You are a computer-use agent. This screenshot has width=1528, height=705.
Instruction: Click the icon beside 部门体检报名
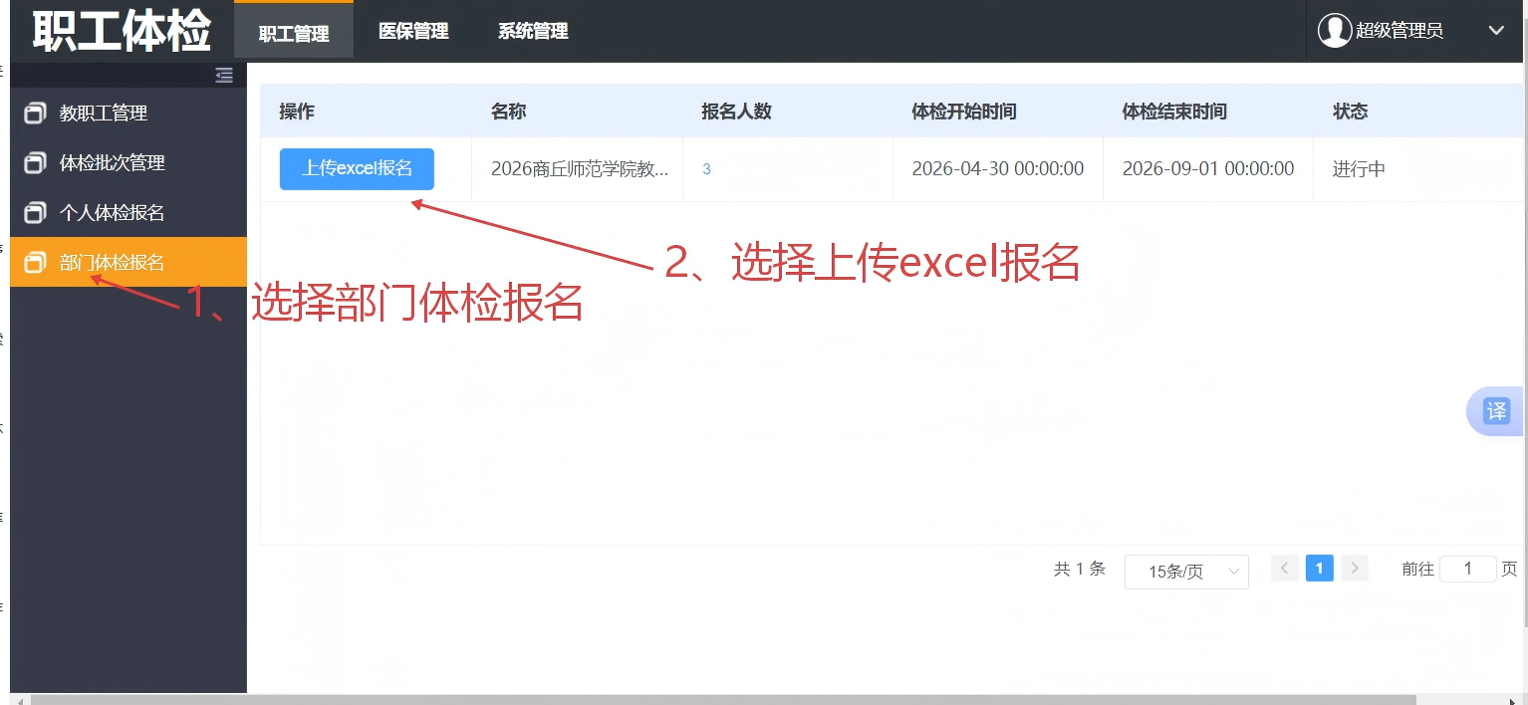click(35, 263)
